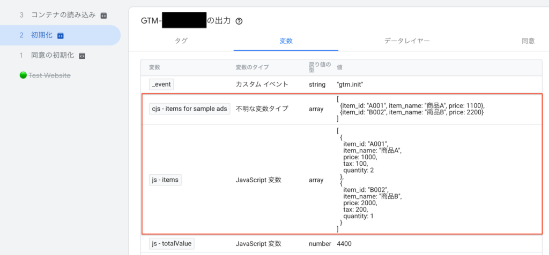Select the コンテナの読み込み event in sidebar
The image size is (549, 255).
(63, 15)
